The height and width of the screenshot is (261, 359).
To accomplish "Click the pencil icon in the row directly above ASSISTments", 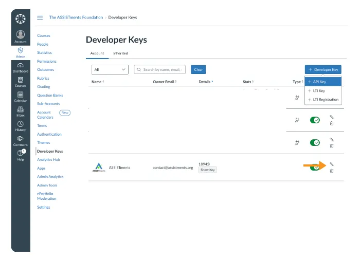I will (332, 139).
